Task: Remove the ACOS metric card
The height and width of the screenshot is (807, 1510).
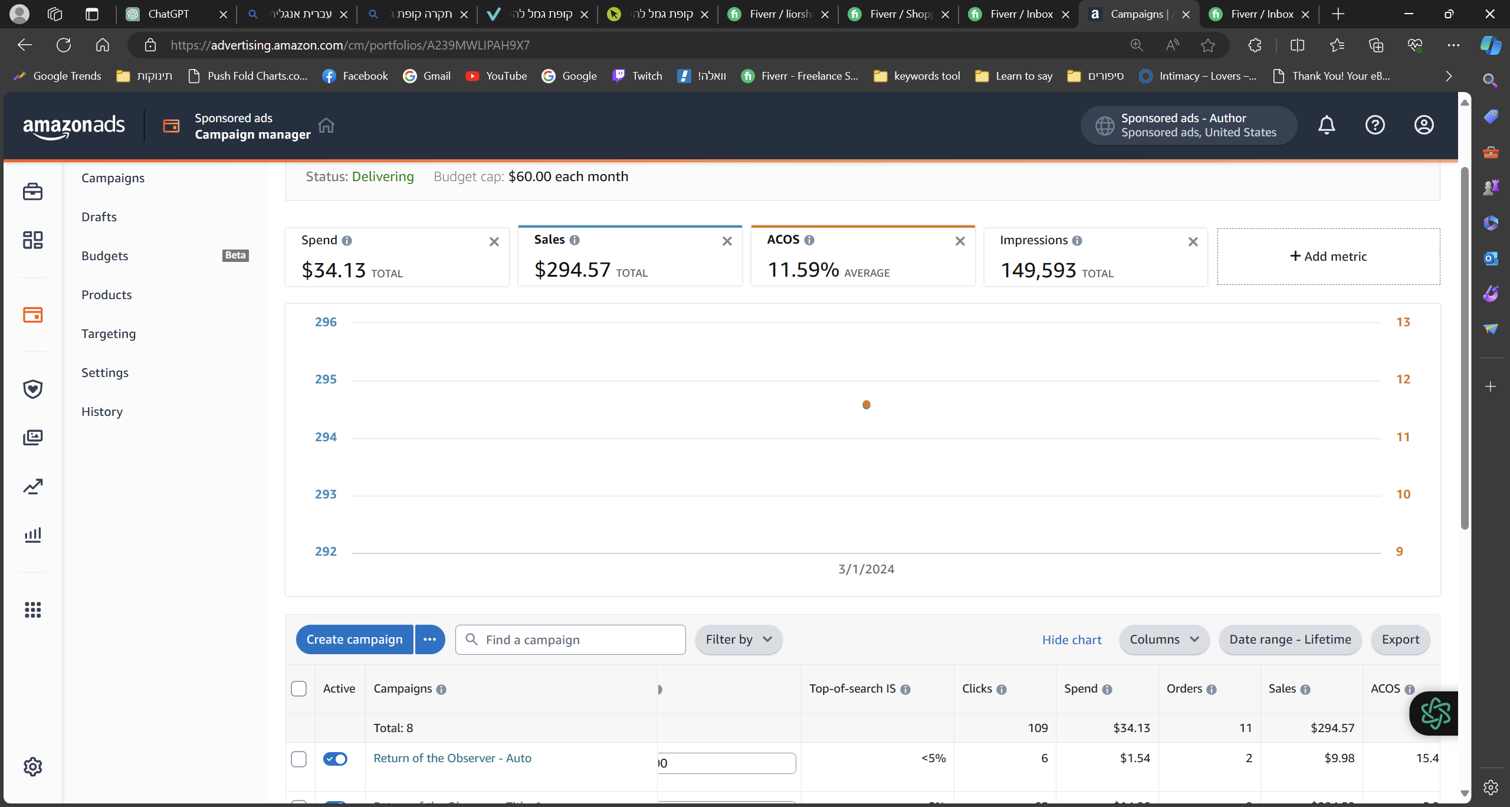Action: (960, 241)
